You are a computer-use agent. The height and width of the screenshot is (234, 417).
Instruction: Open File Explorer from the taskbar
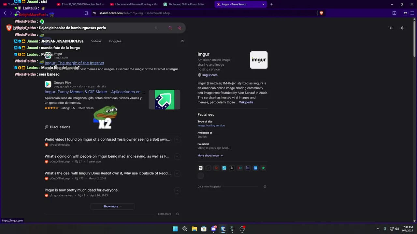194,229
